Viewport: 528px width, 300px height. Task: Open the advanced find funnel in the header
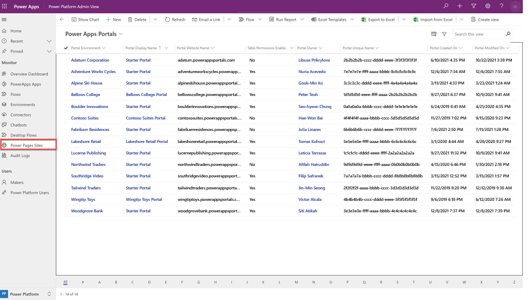click(474, 6)
